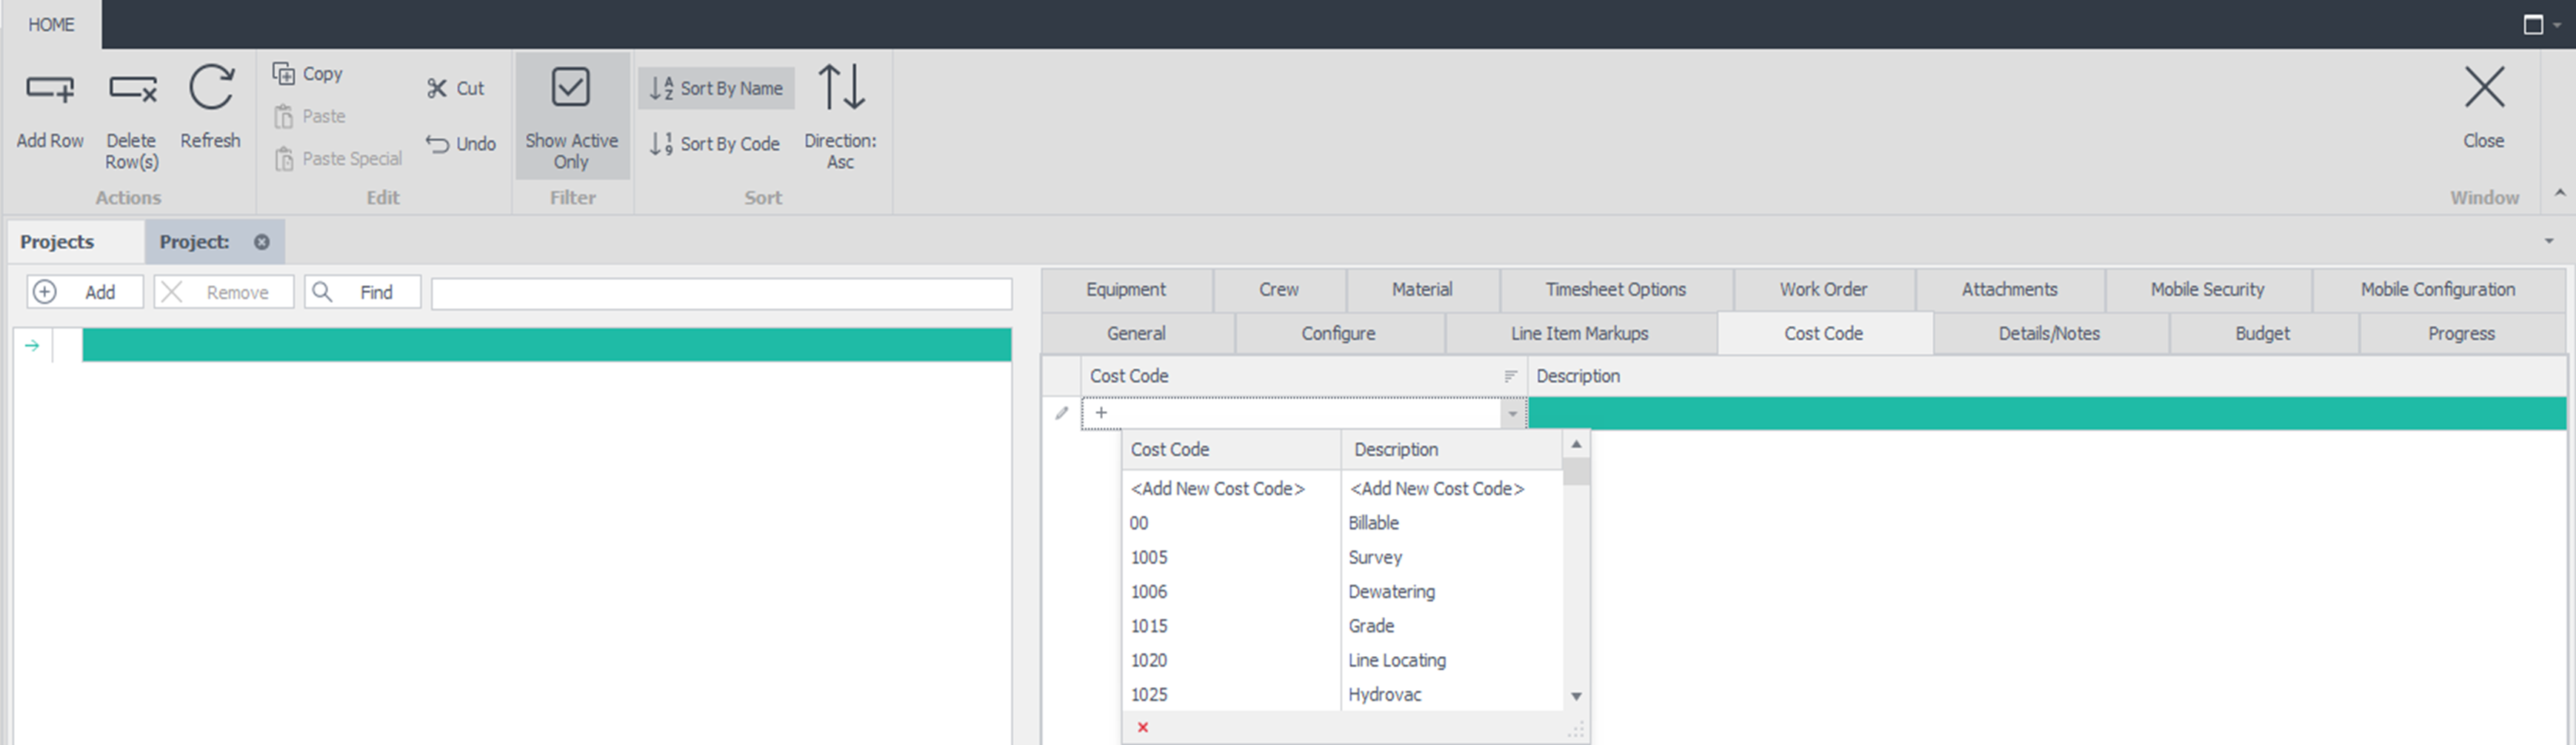Image resolution: width=2576 pixels, height=745 pixels.
Task: Expand the document tab list dropdown arrow
Action: pos(2549,241)
